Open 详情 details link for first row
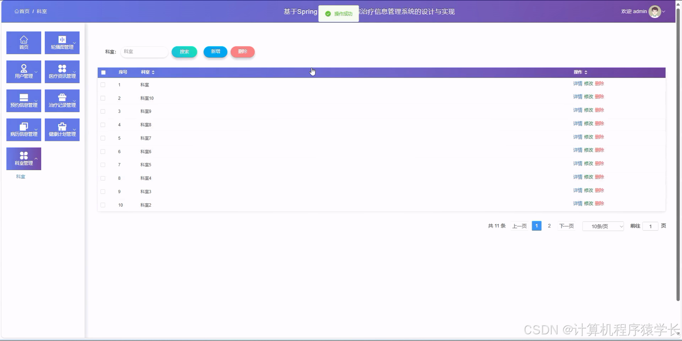The image size is (682, 341). [x=578, y=84]
